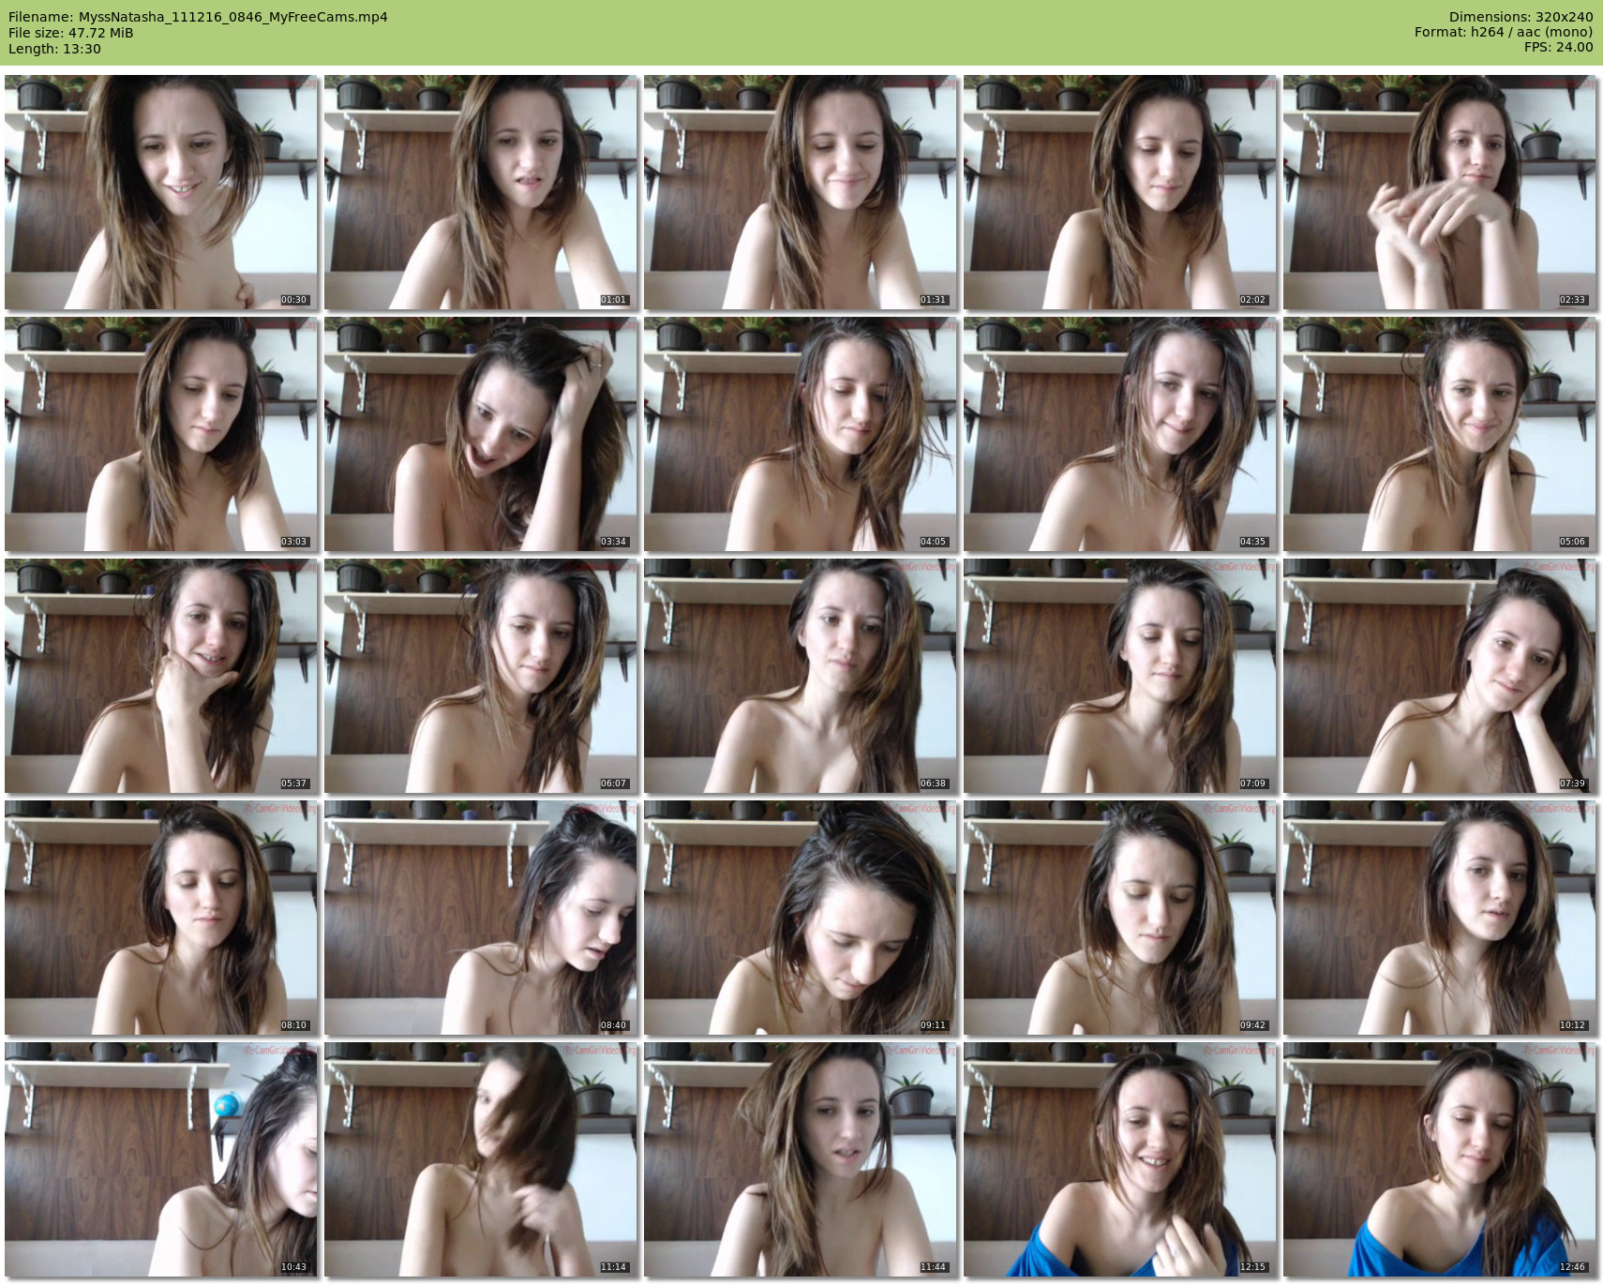Click the frame at 03:34
The height and width of the screenshot is (1284, 1603).
(x=481, y=434)
